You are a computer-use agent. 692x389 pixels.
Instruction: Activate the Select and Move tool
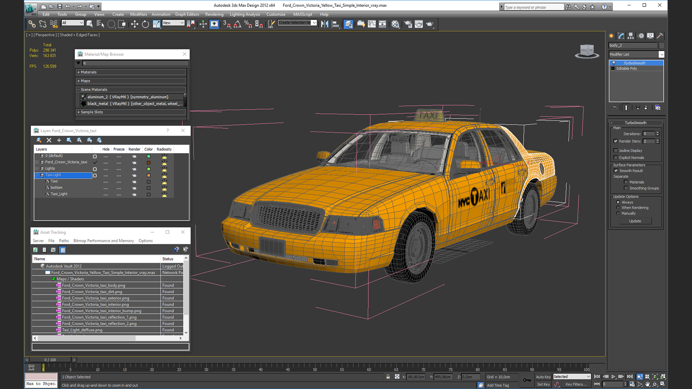tap(134, 24)
